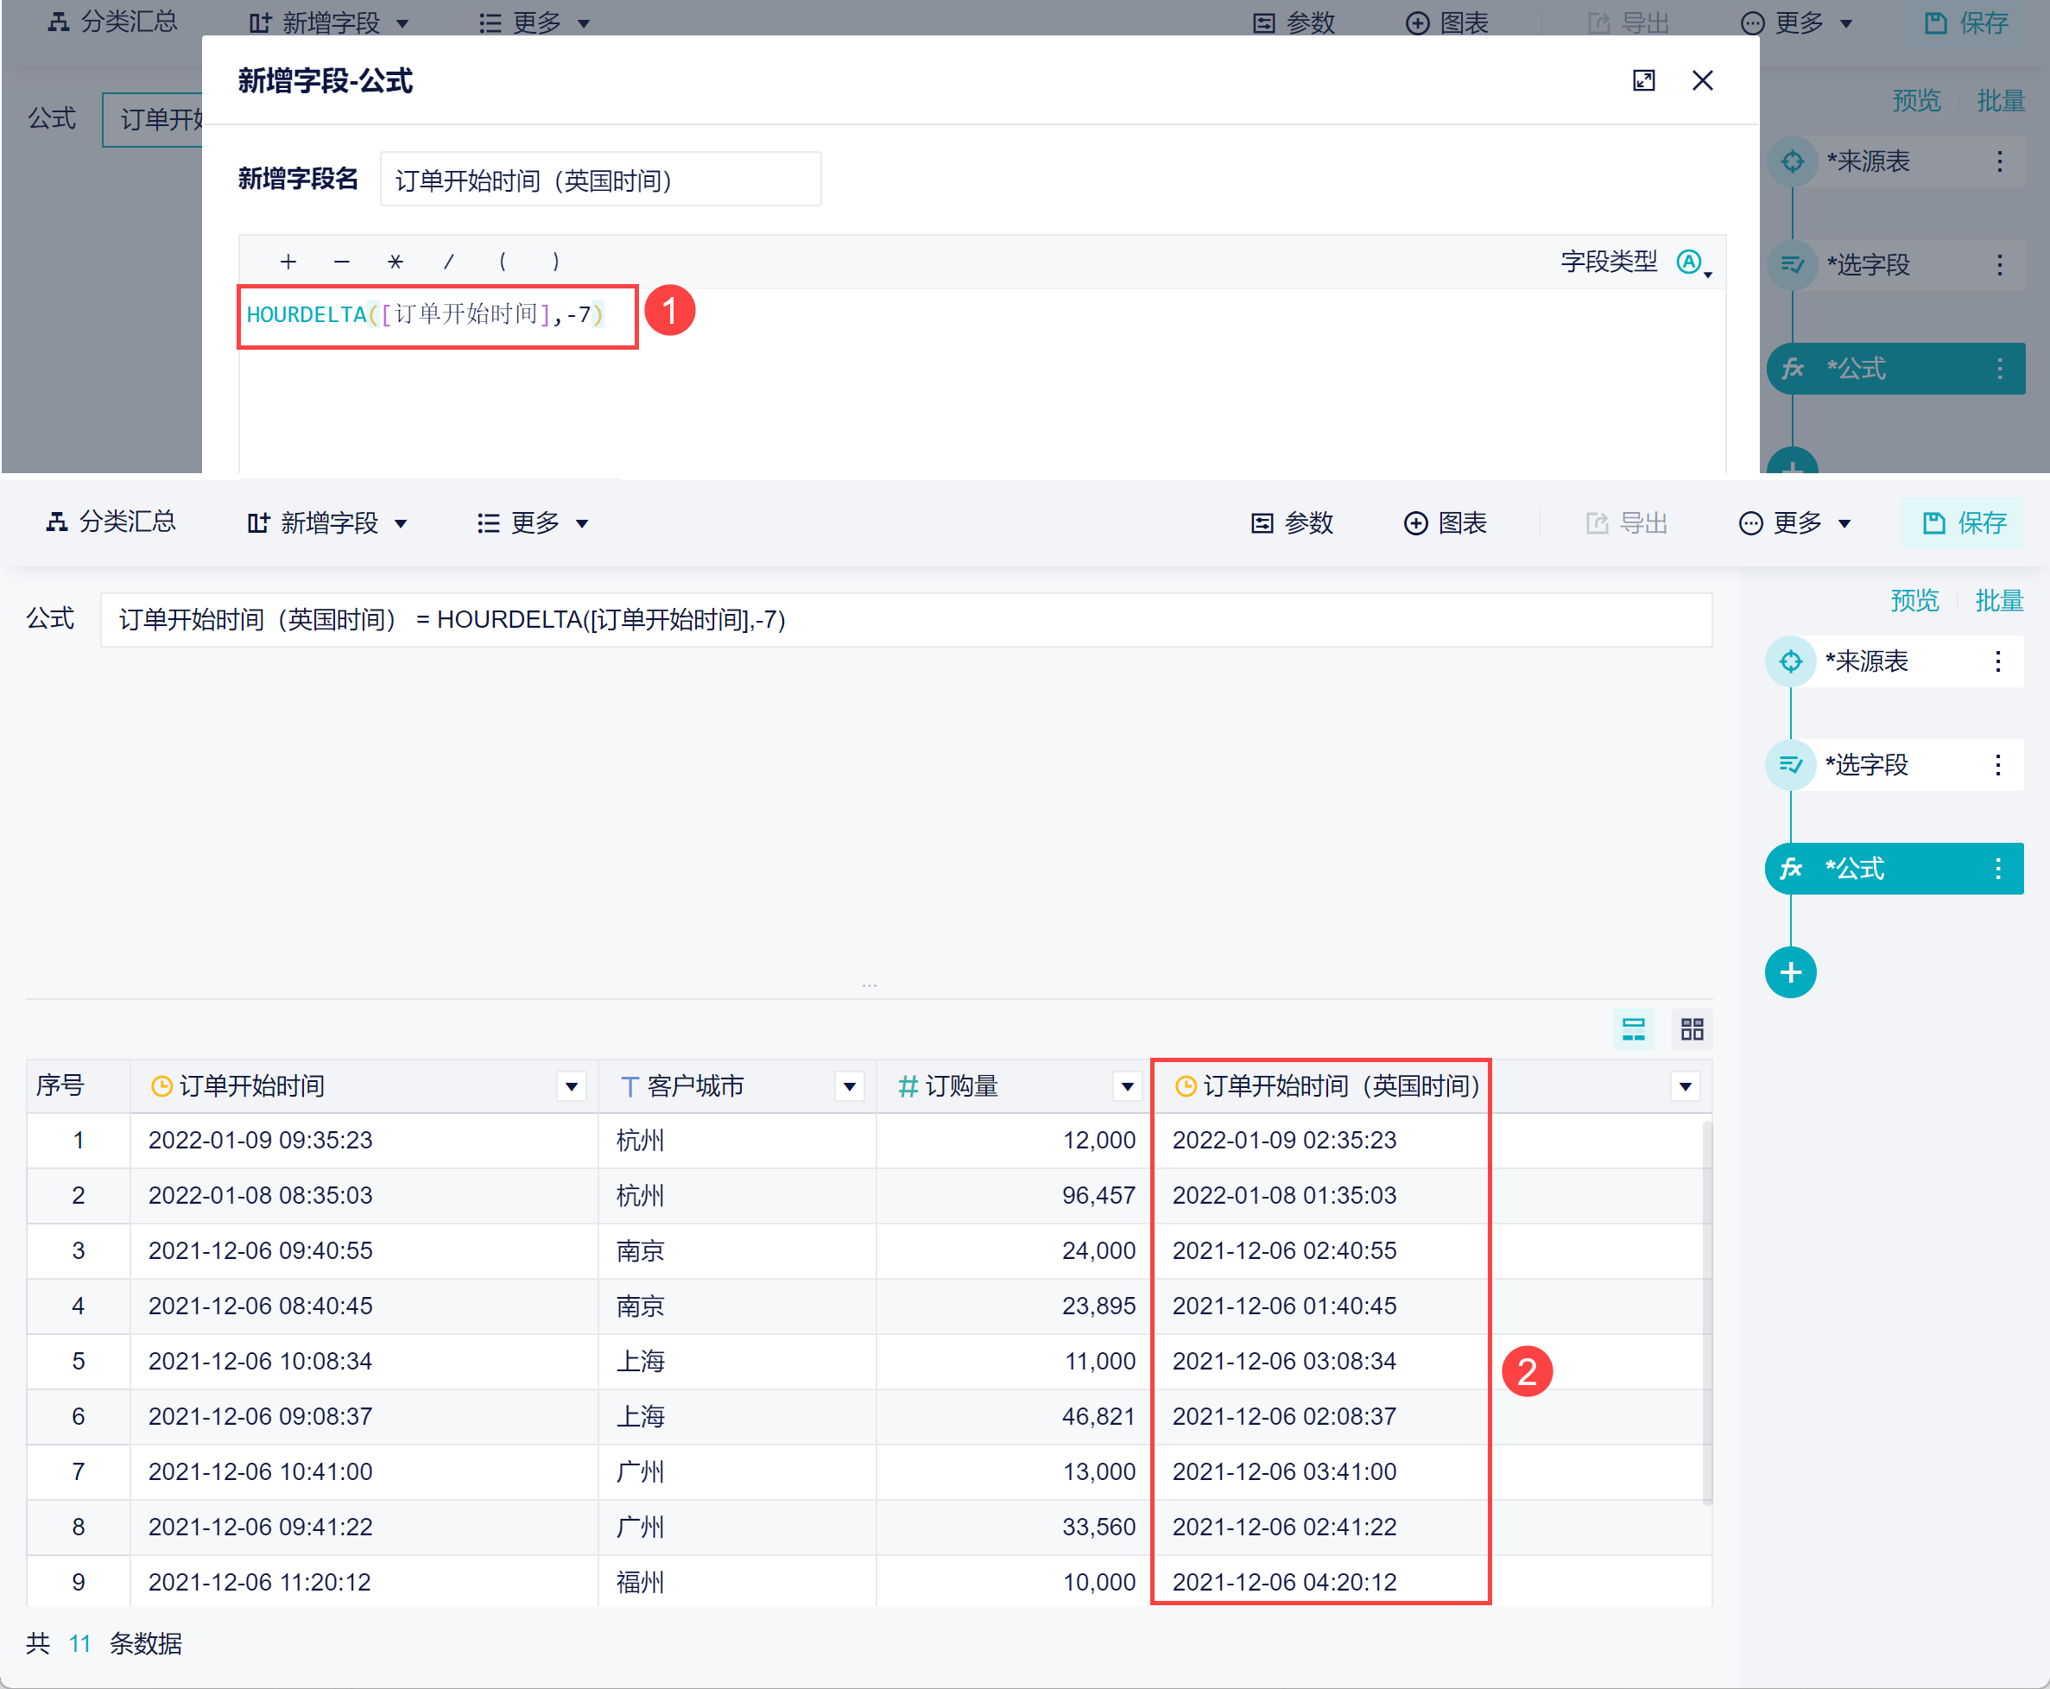
Task: Click three-dot menu on 来源表 step
Action: tap(1996, 661)
